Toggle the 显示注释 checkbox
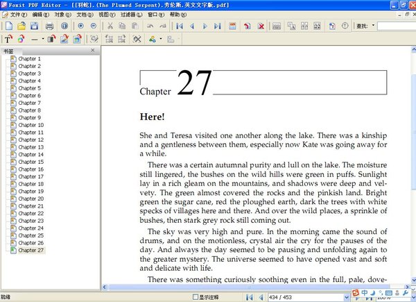The width and height of the screenshot is (416, 302). [196, 297]
